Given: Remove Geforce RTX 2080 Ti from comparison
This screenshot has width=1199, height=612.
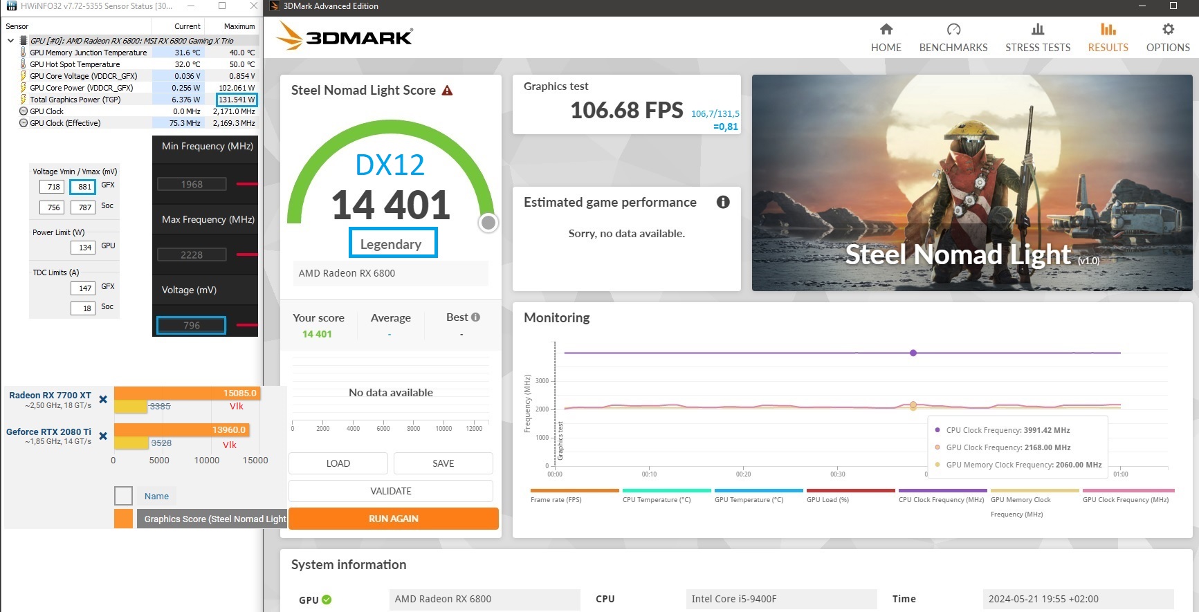Looking at the screenshot, I should pos(103,436).
